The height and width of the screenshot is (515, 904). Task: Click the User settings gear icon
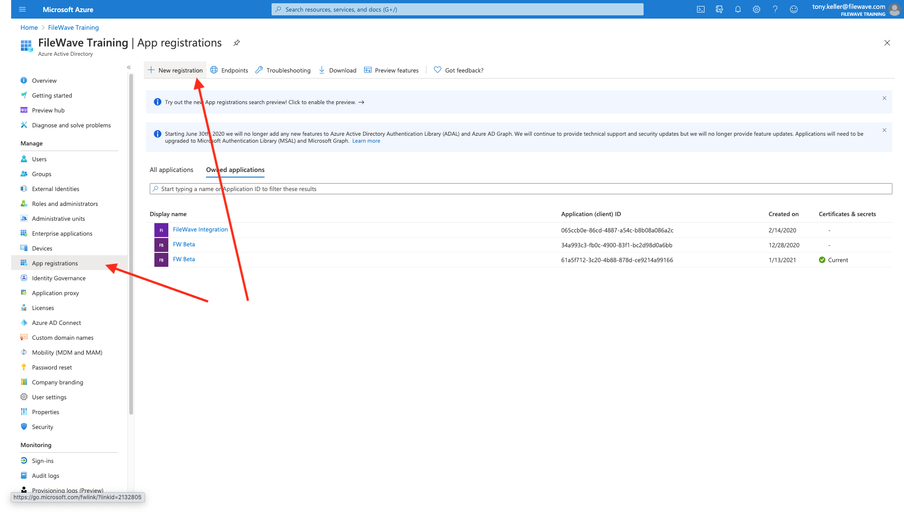[24, 397]
